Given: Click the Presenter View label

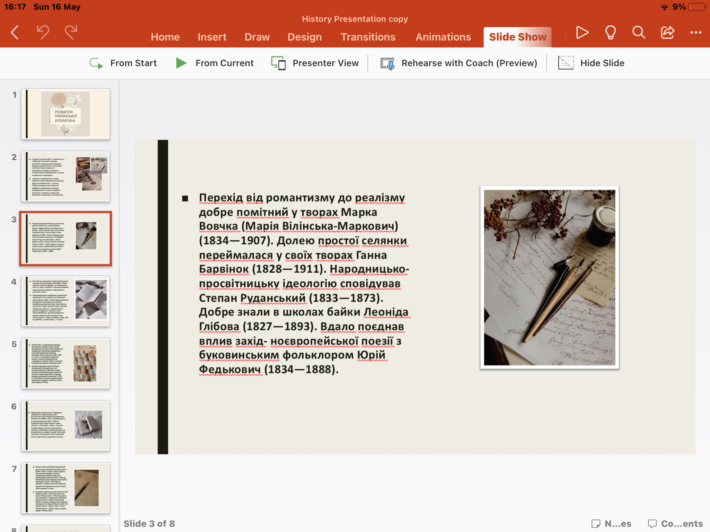Looking at the screenshot, I should 326,63.
